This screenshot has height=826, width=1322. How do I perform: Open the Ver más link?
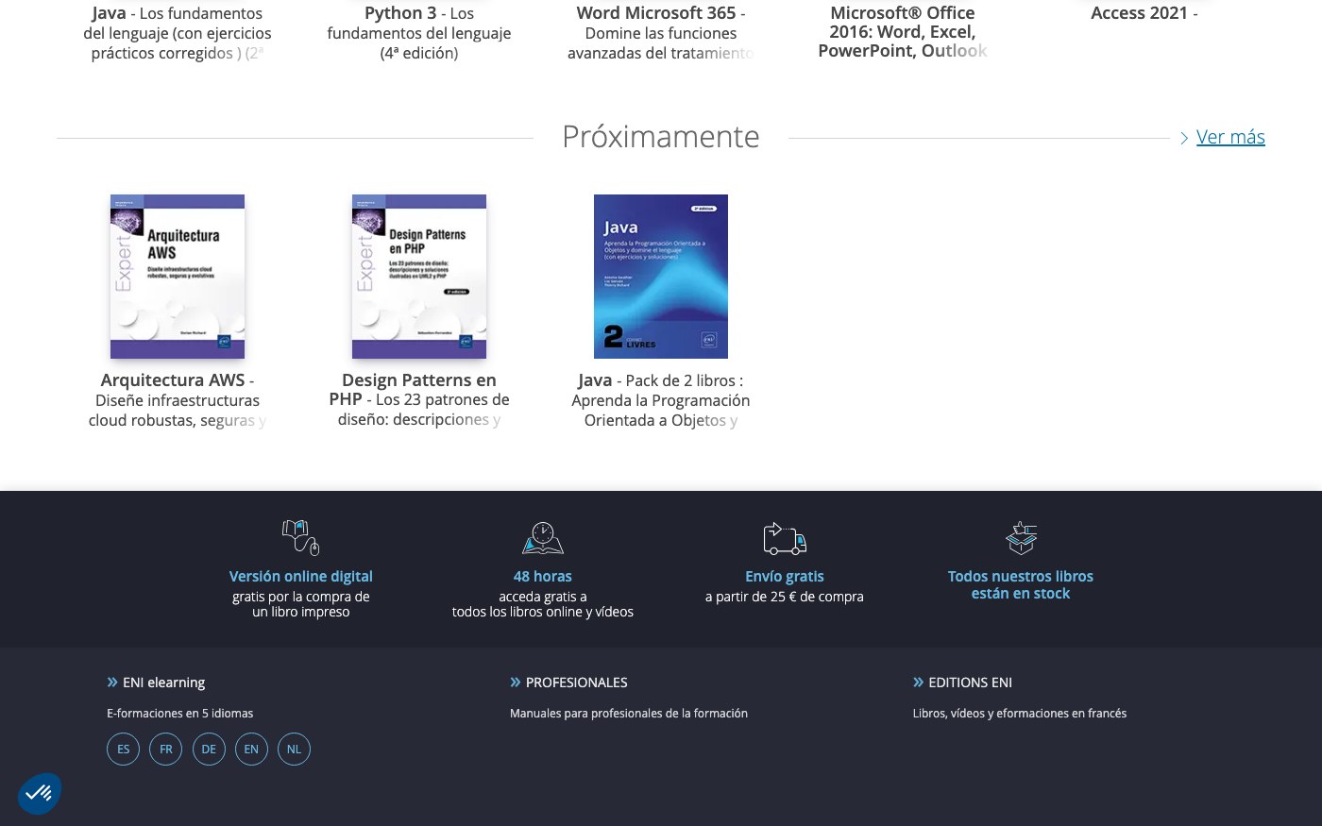[1230, 137]
